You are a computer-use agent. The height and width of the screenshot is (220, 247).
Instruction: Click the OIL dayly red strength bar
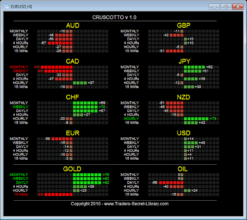pyautogui.click(x=171, y=182)
